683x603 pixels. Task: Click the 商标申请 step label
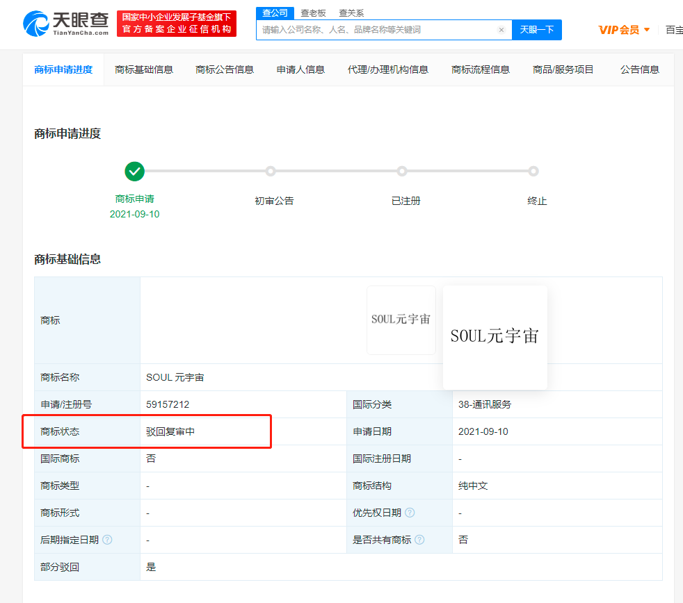click(135, 199)
